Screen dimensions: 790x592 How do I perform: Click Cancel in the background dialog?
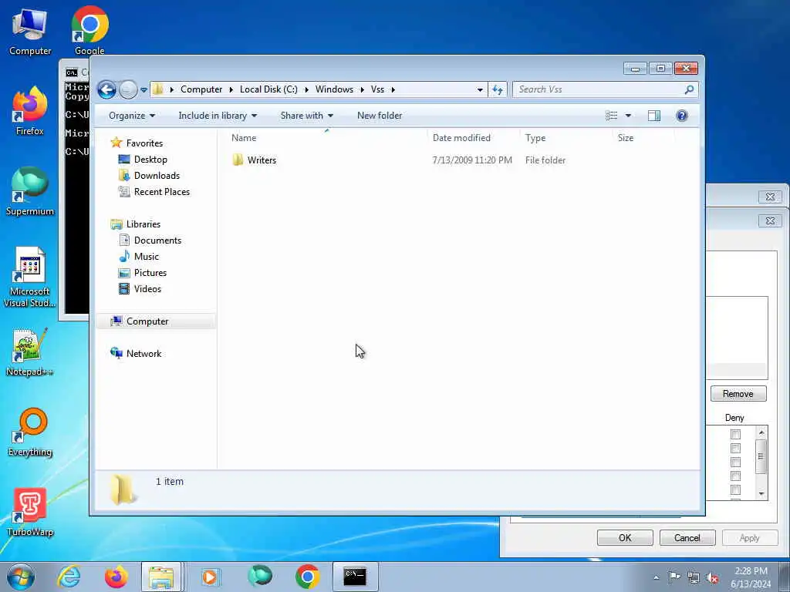687,537
